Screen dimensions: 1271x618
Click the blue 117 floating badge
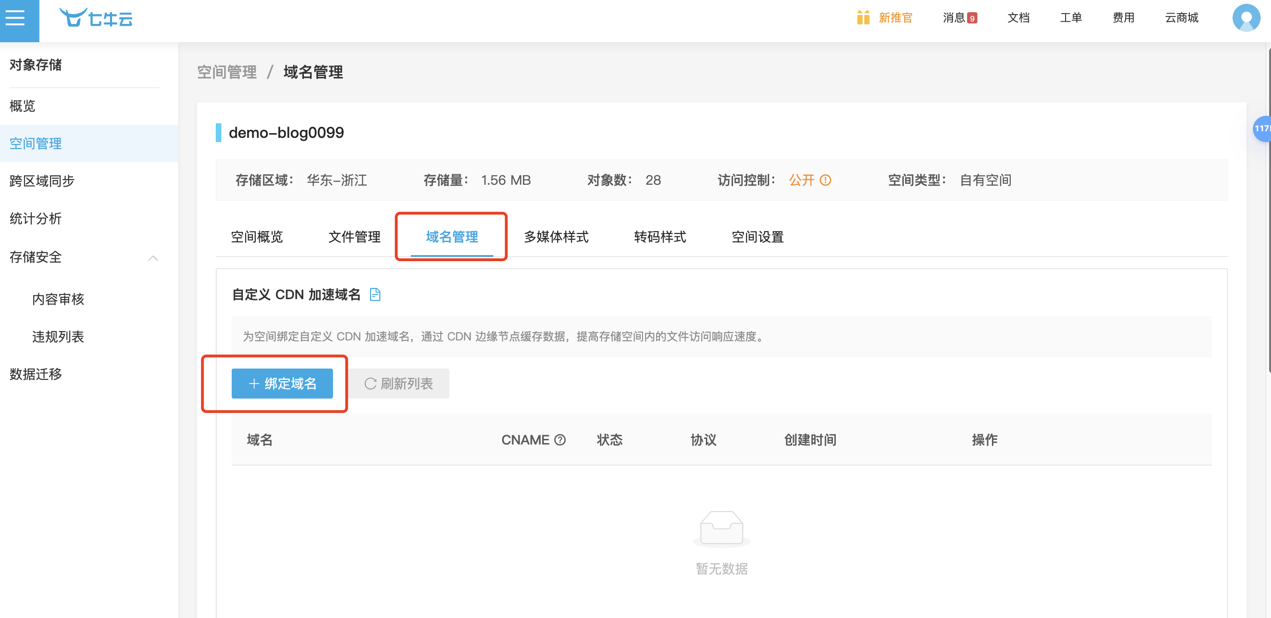(x=1262, y=128)
